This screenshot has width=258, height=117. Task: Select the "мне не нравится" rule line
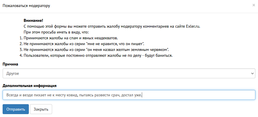pyautogui.click(x=84, y=44)
